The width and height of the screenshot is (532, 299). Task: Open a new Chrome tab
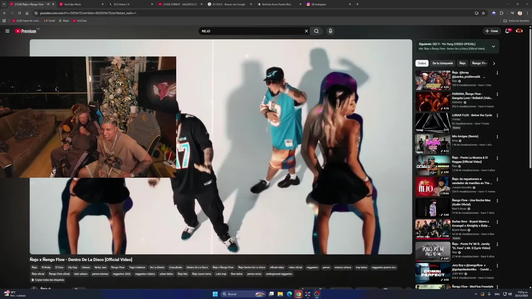(357, 4)
